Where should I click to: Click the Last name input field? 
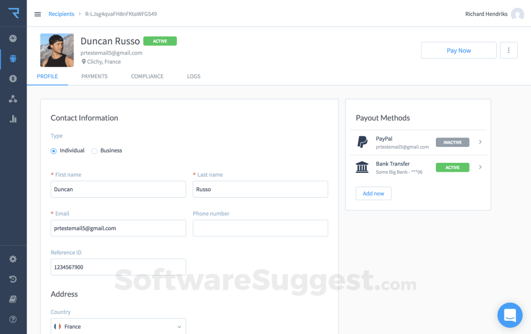coord(260,189)
